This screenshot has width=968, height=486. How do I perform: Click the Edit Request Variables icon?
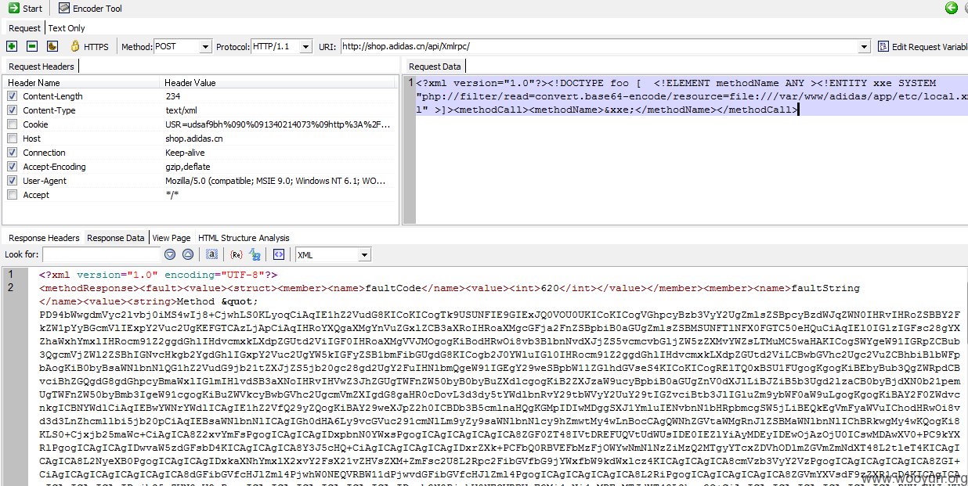point(883,46)
